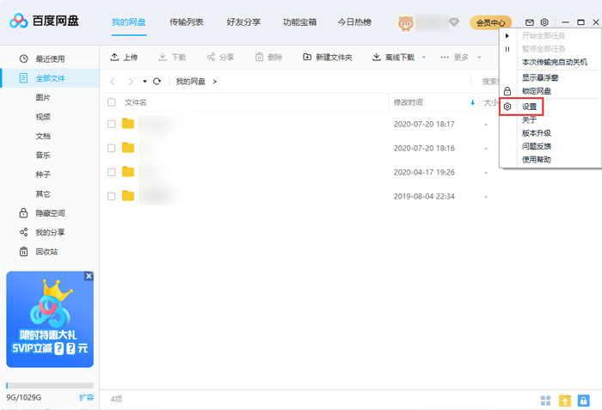This screenshot has width=602, height=410.
Task: Create a new folder with 新建文件夹
Action: coord(328,58)
